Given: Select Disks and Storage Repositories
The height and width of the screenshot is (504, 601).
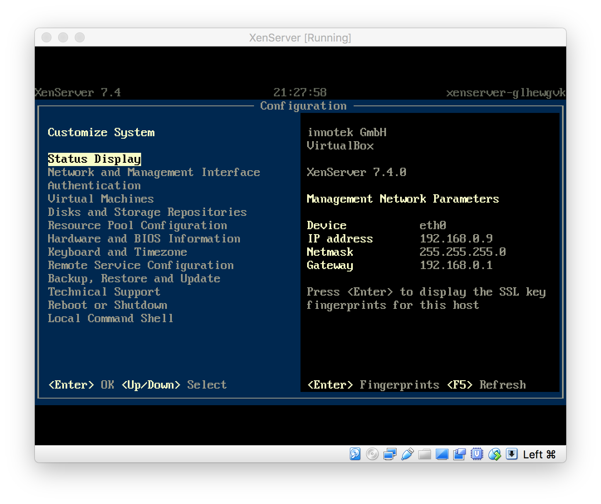Looking at the screenshot, I should pyautogui.click(x=147, y=212).
